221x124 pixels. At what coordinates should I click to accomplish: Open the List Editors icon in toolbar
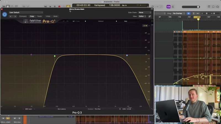209,7
